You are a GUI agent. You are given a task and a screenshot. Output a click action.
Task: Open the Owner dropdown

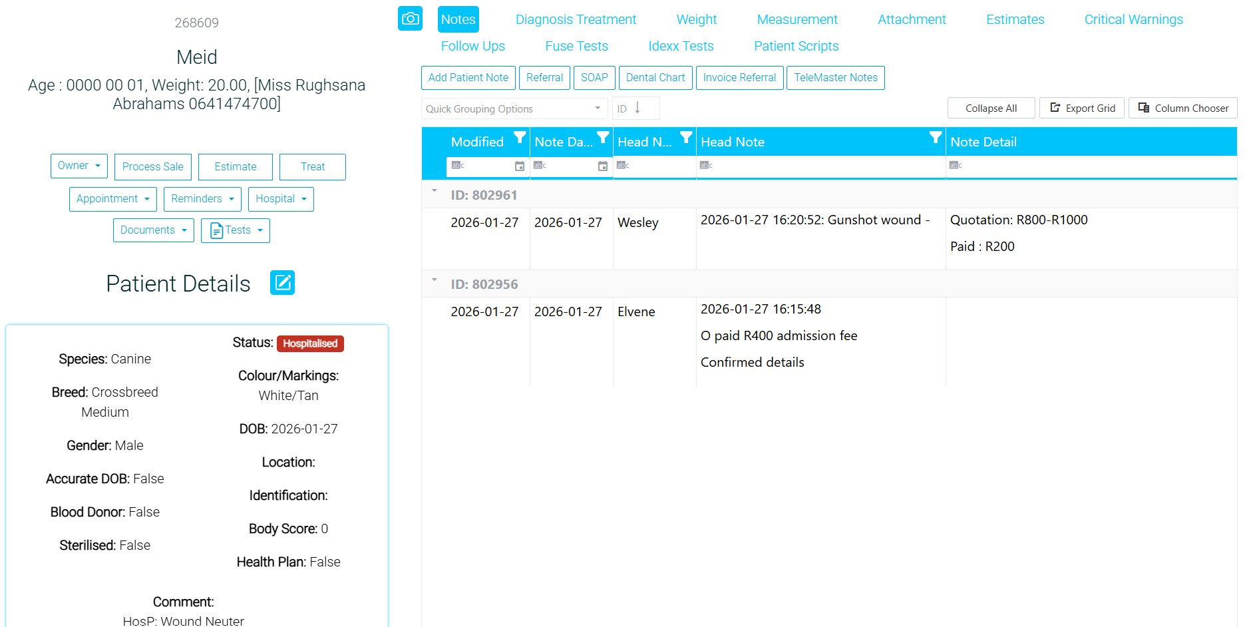79,166
